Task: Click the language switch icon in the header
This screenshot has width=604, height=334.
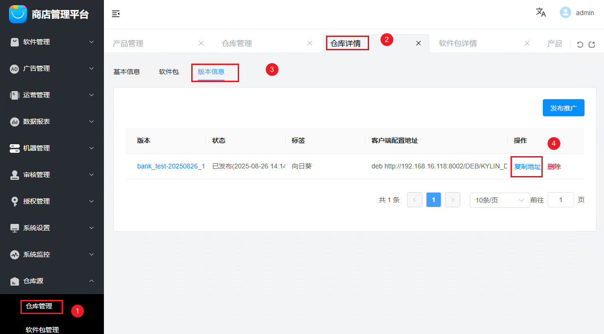Action: pyautogui.click(x=540, y=13)
